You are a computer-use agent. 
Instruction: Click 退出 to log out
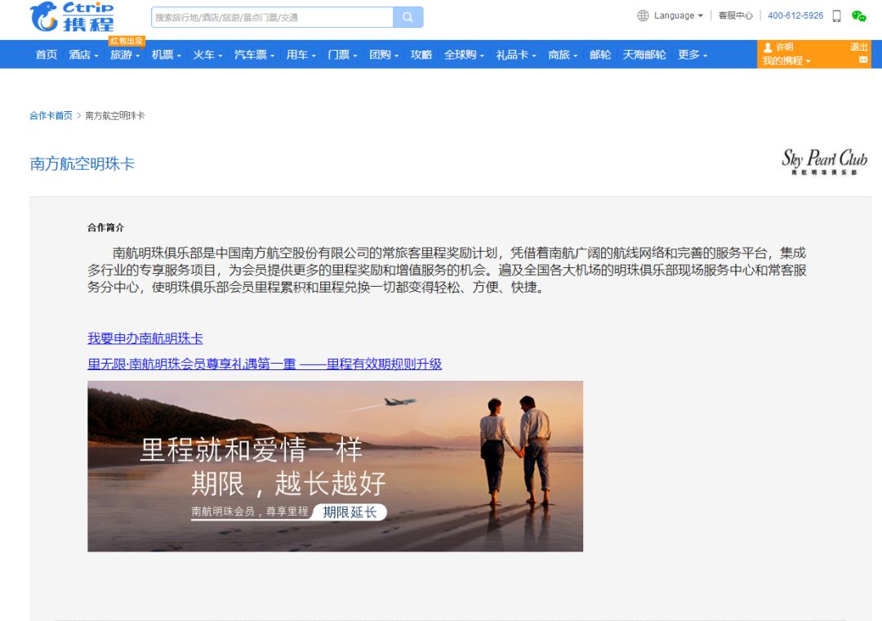[x=858, y=47]
